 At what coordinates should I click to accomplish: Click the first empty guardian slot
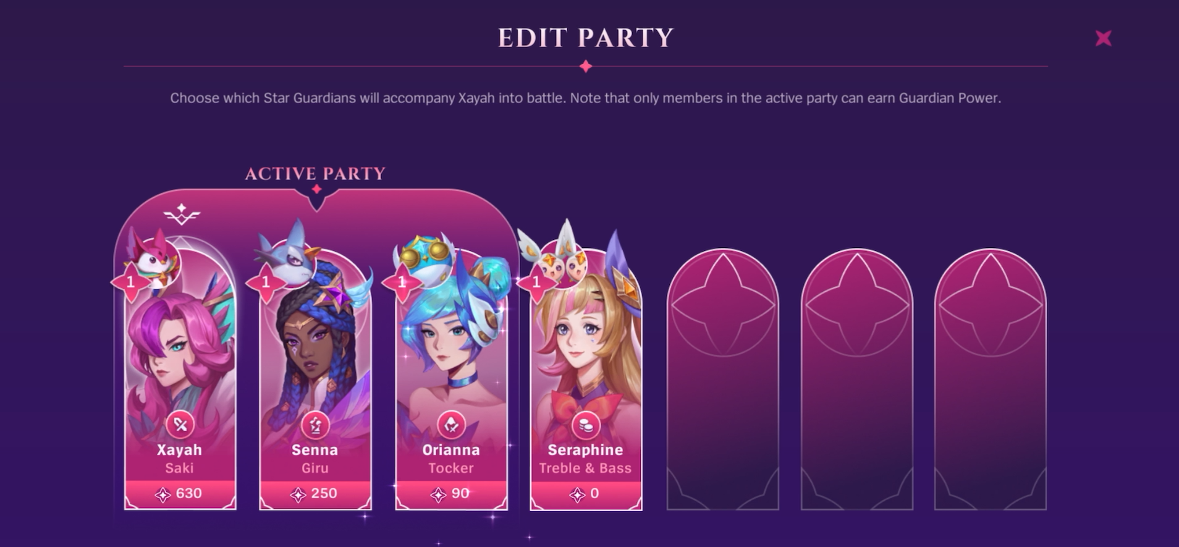722,379
